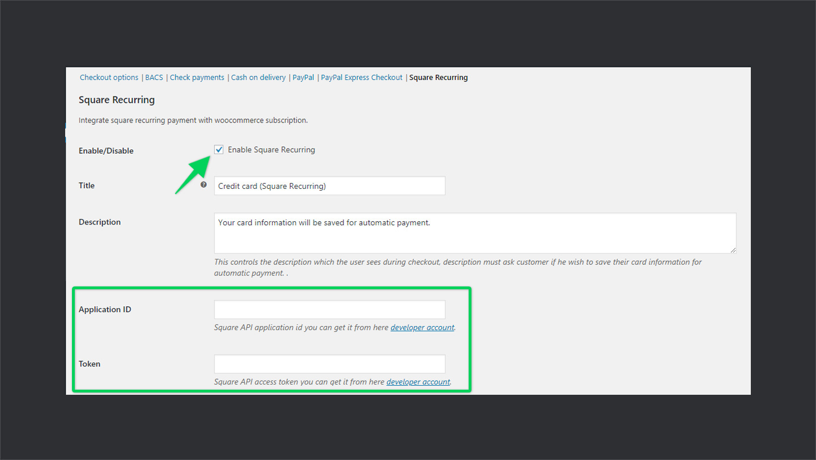Click the Token field label
This screenshot has height=460, width=816.
[90, 364]
